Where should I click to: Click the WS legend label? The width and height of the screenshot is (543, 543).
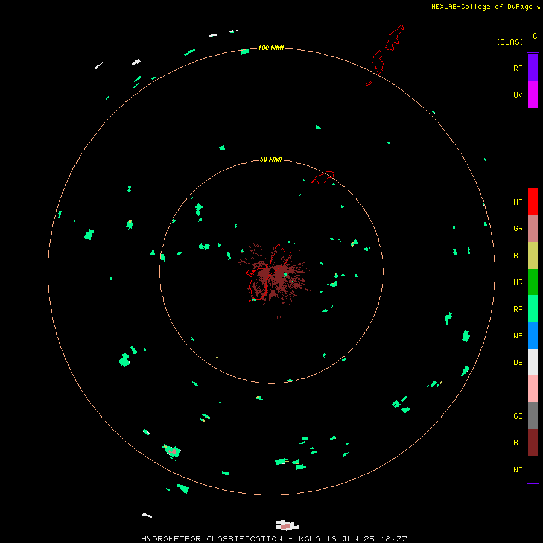click(x=518, y=335)
